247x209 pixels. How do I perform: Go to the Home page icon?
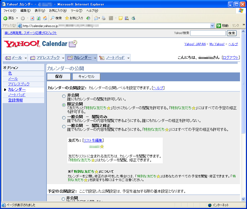click(45, 18)
